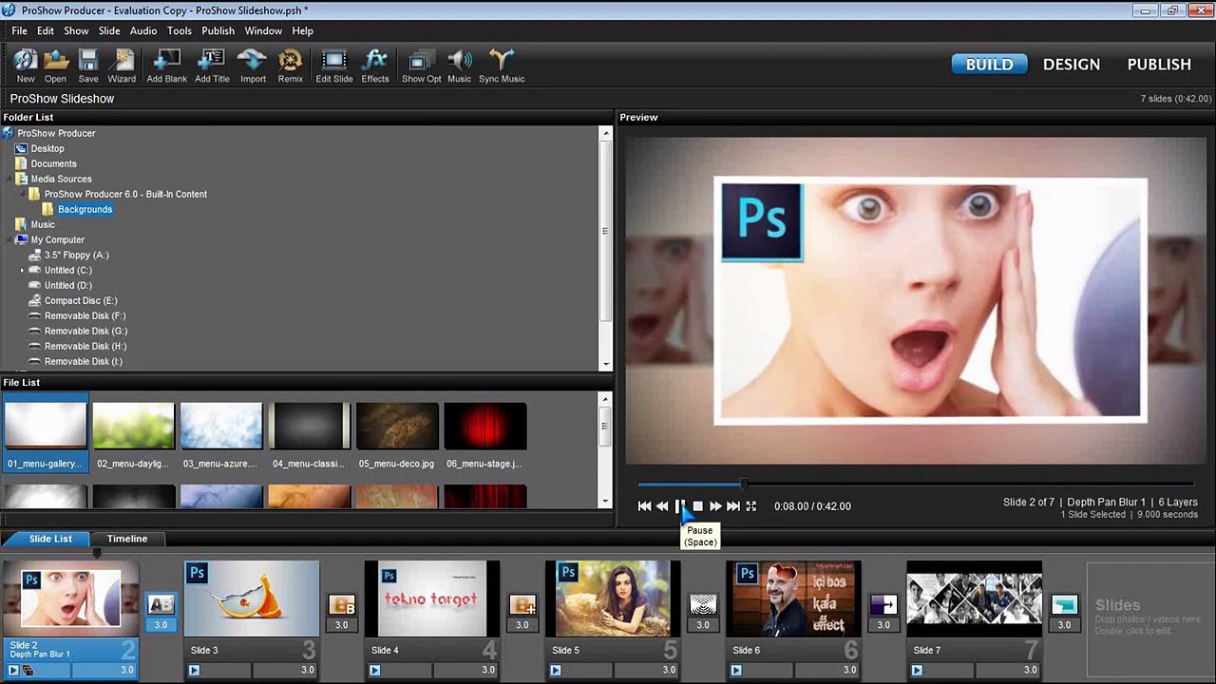1216x684 pixels.
Task: Open the Effects (fx) tool
Action: pos(375,66)
